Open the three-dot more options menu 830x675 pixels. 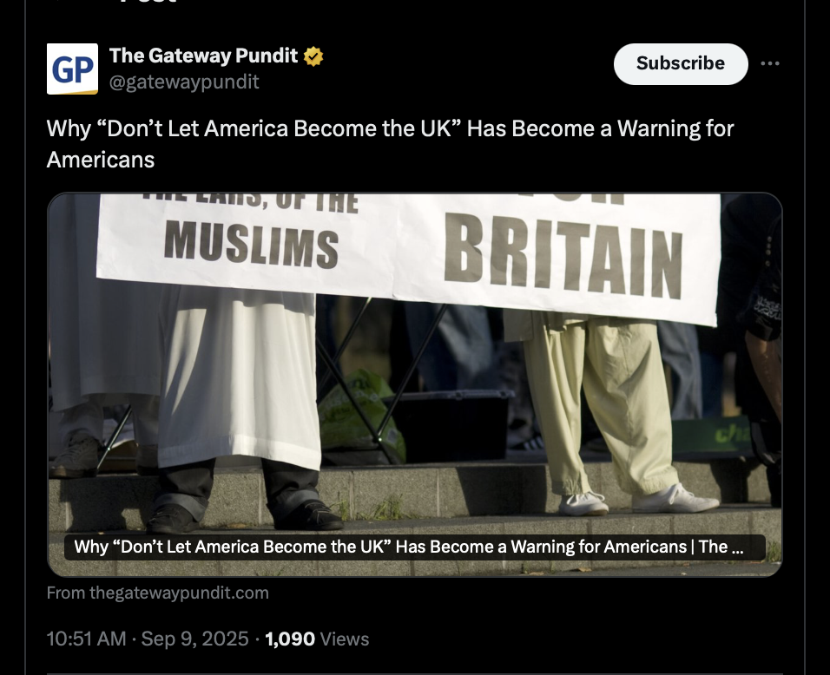pyautogui.click(x=769, y=63)
